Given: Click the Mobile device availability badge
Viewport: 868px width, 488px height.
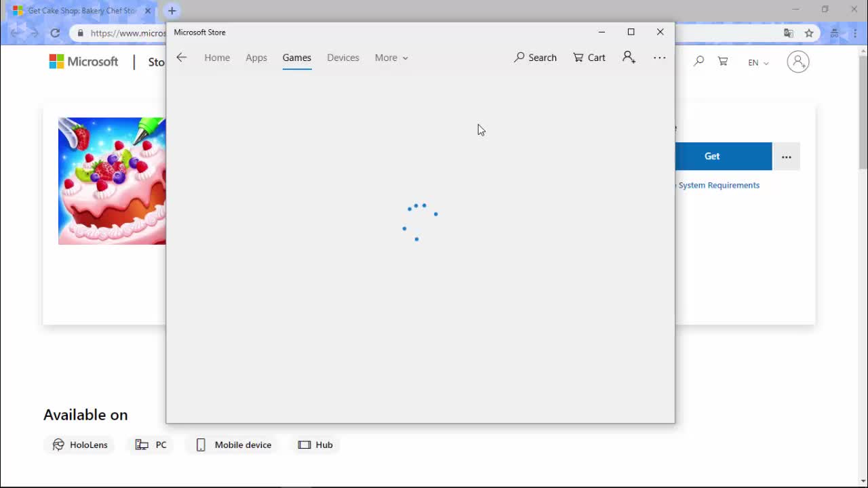Looking at the screenshot, I should tap(233, 445).
